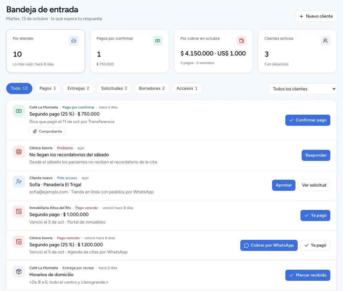
Task: Click Confirmar pago button
Action: 308,120
